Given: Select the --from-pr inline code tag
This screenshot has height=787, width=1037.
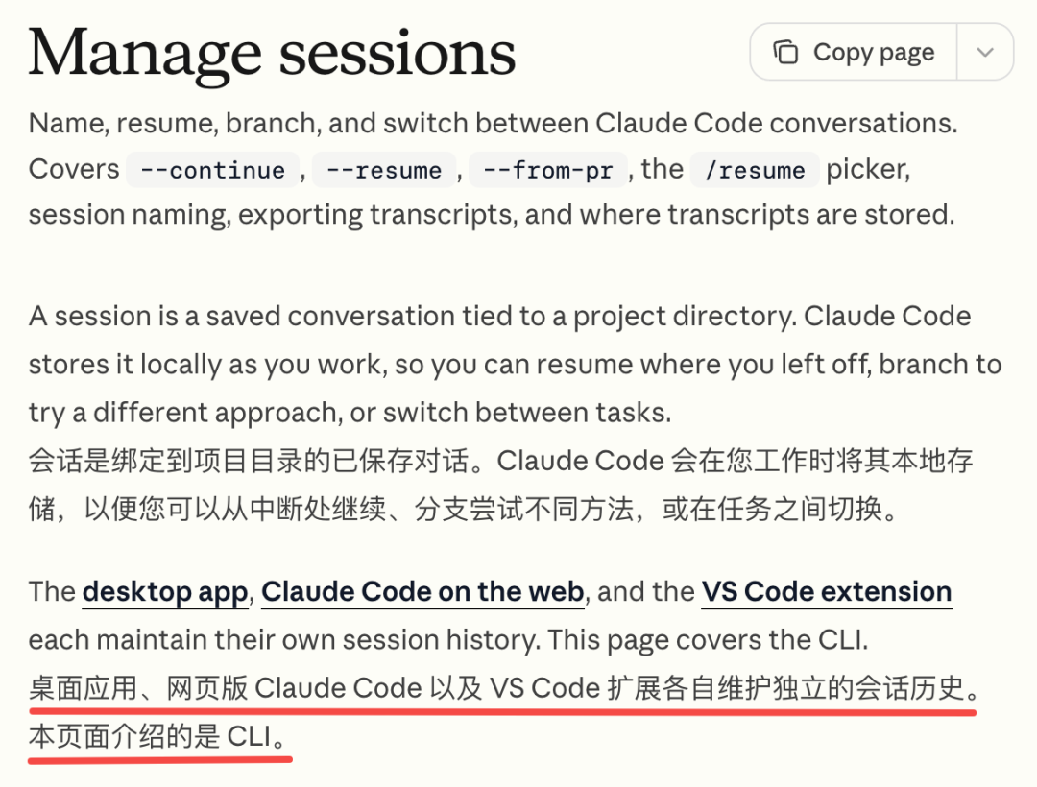Looking at the screenshot, I should pos(548,170).
